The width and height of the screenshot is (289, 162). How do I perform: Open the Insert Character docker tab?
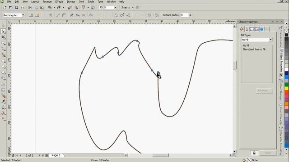[281, 114]
